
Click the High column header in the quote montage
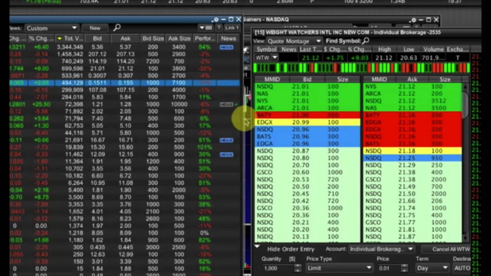point(384,49)
